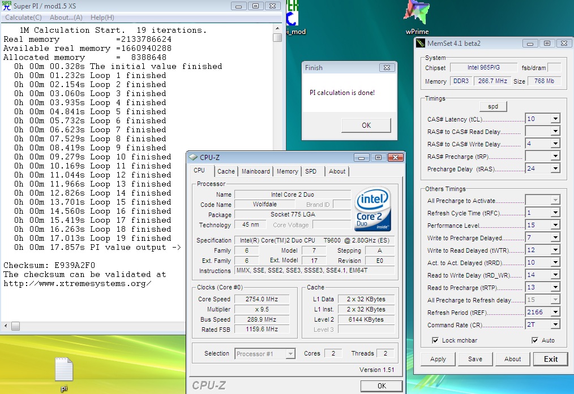Click the Exit button in MemSet
This screenshot has width=574, height=394.
[551, 359]
